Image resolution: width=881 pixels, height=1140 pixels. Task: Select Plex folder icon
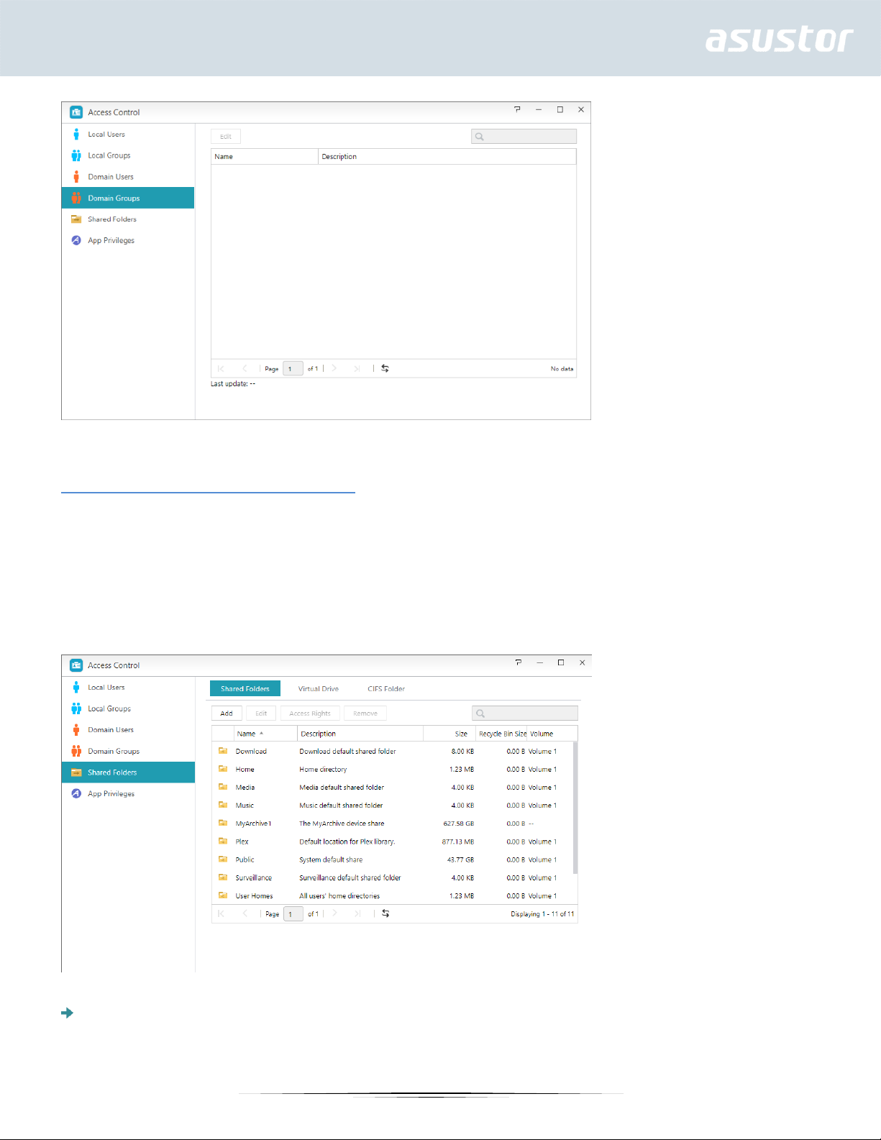[223, 841]
